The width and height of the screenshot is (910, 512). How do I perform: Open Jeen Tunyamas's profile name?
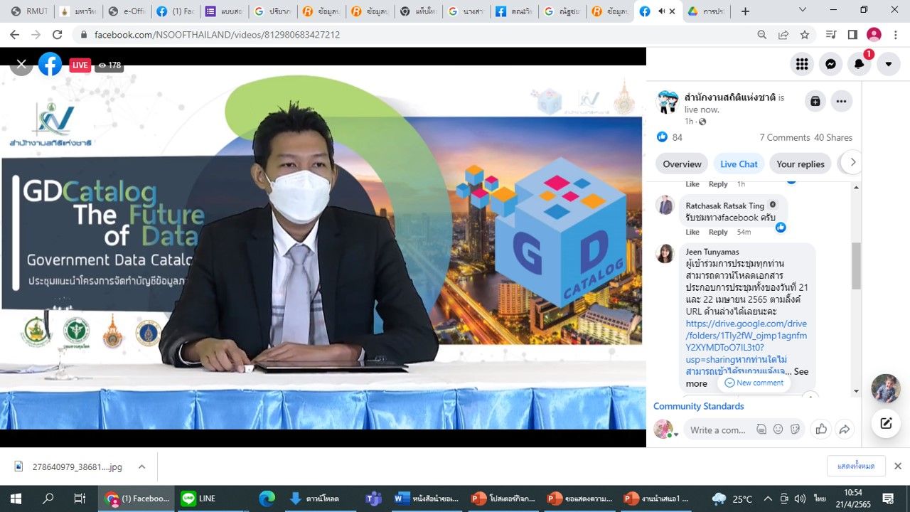712,252
